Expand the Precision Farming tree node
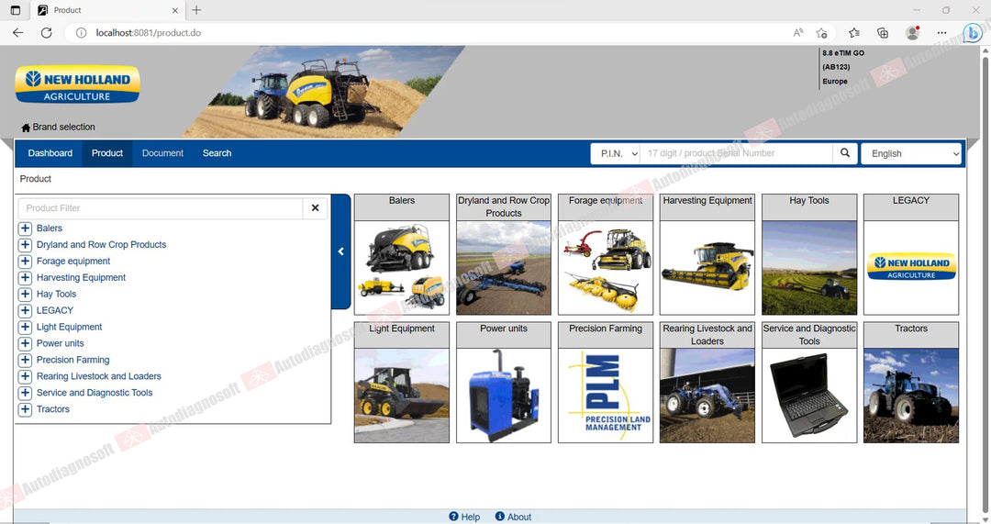The height and width of the screenshot is (524, 991). click(x=25, y=360)
